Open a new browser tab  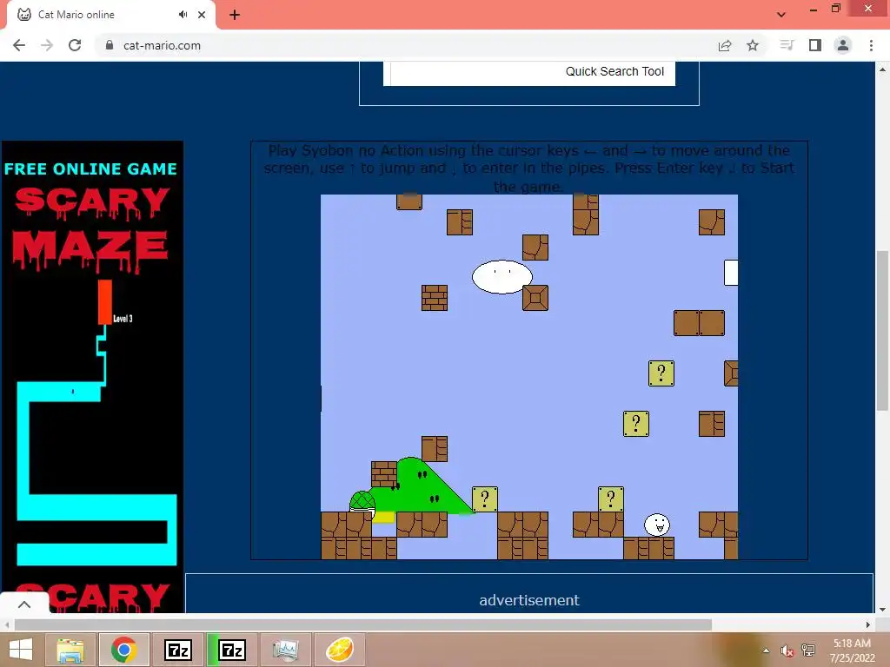click(x=235, y=15)
